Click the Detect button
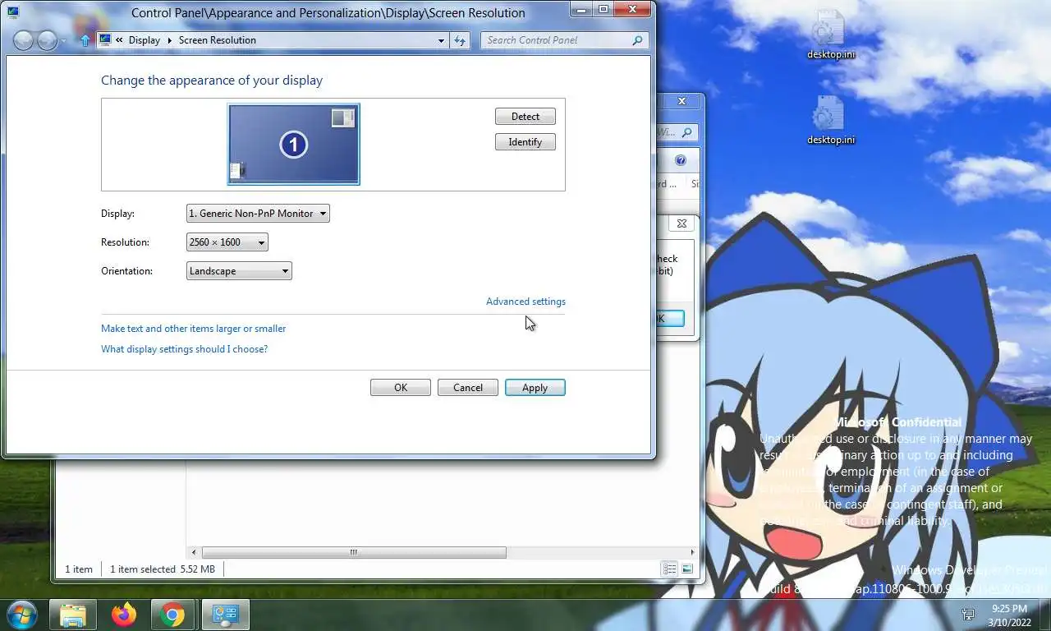The height and width of the screenshot is (631, 1051). (x=525, y=117)
